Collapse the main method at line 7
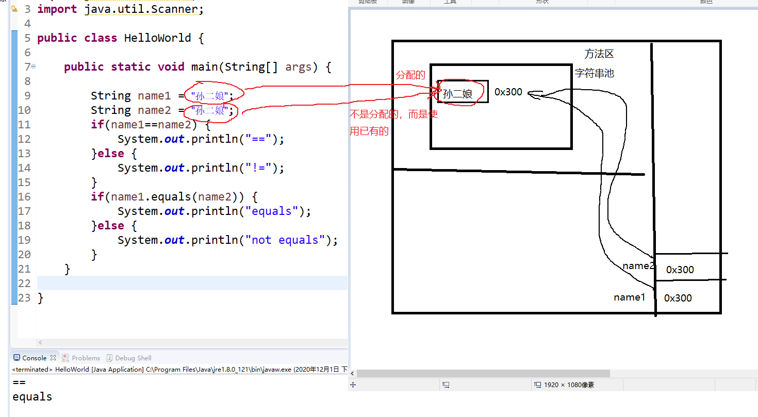 coord(34,66)
